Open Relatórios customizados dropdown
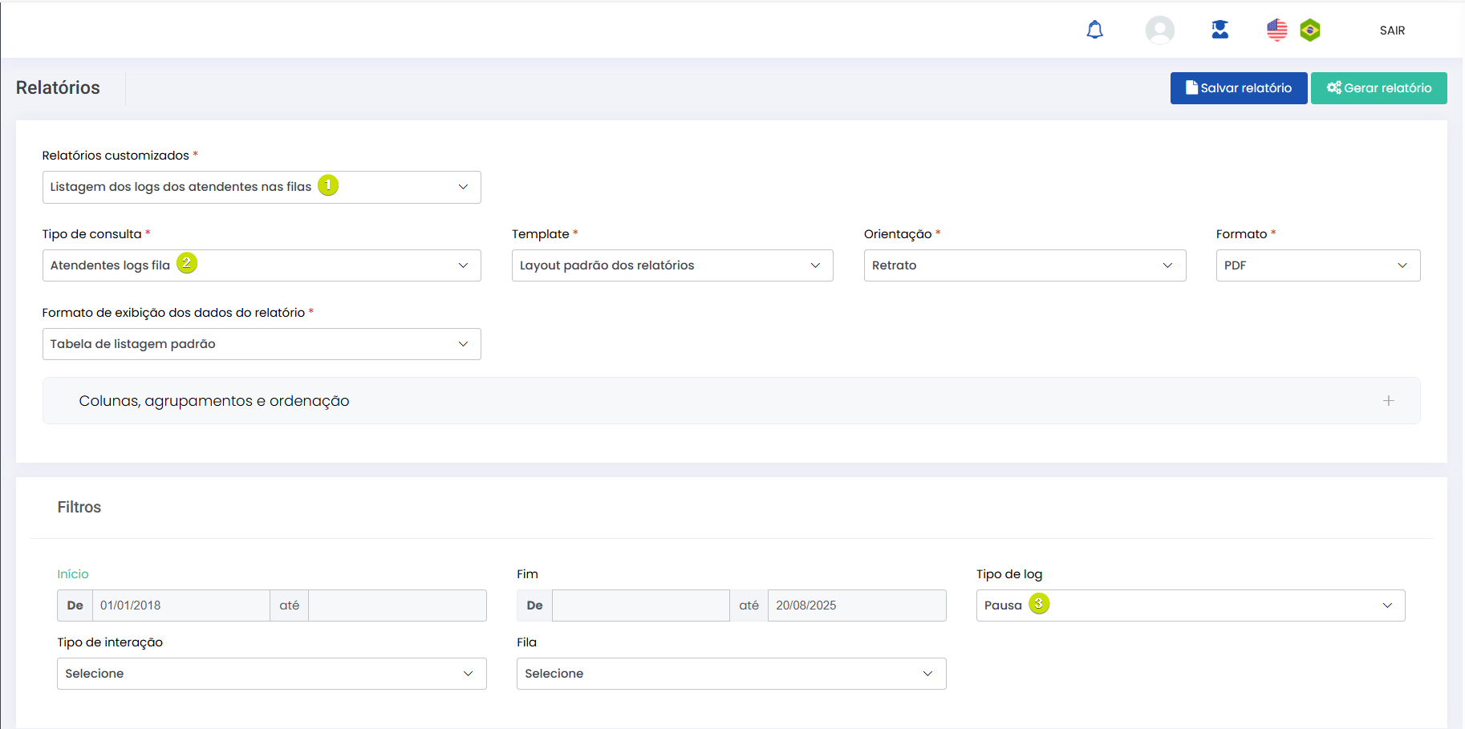Viewport: 1465px width, 729px height. [261, 187]
